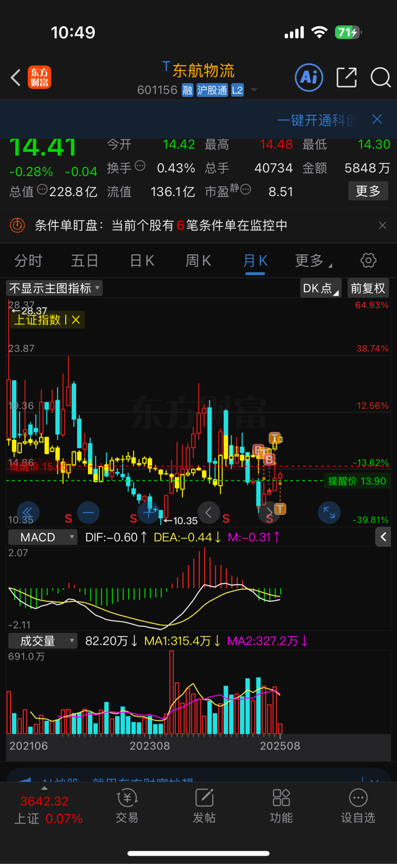Tap the 总值 info icon

point(42,190)
